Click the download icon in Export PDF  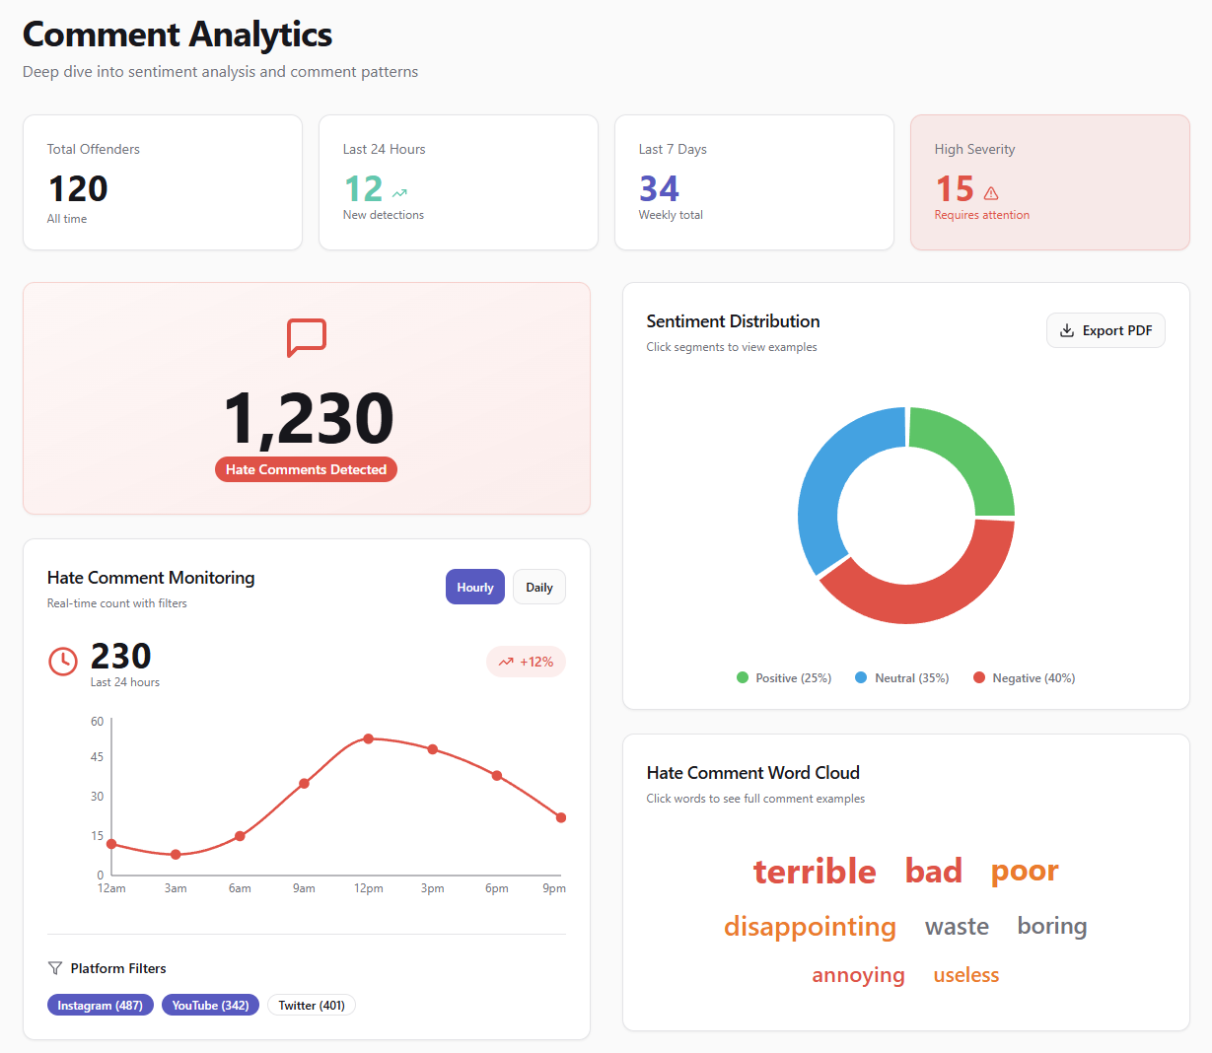[1066, 330]
